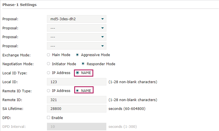Click the Phase-1 Settings section heading
This screenshot has height=131, width=219.
(x=19, y=5)
